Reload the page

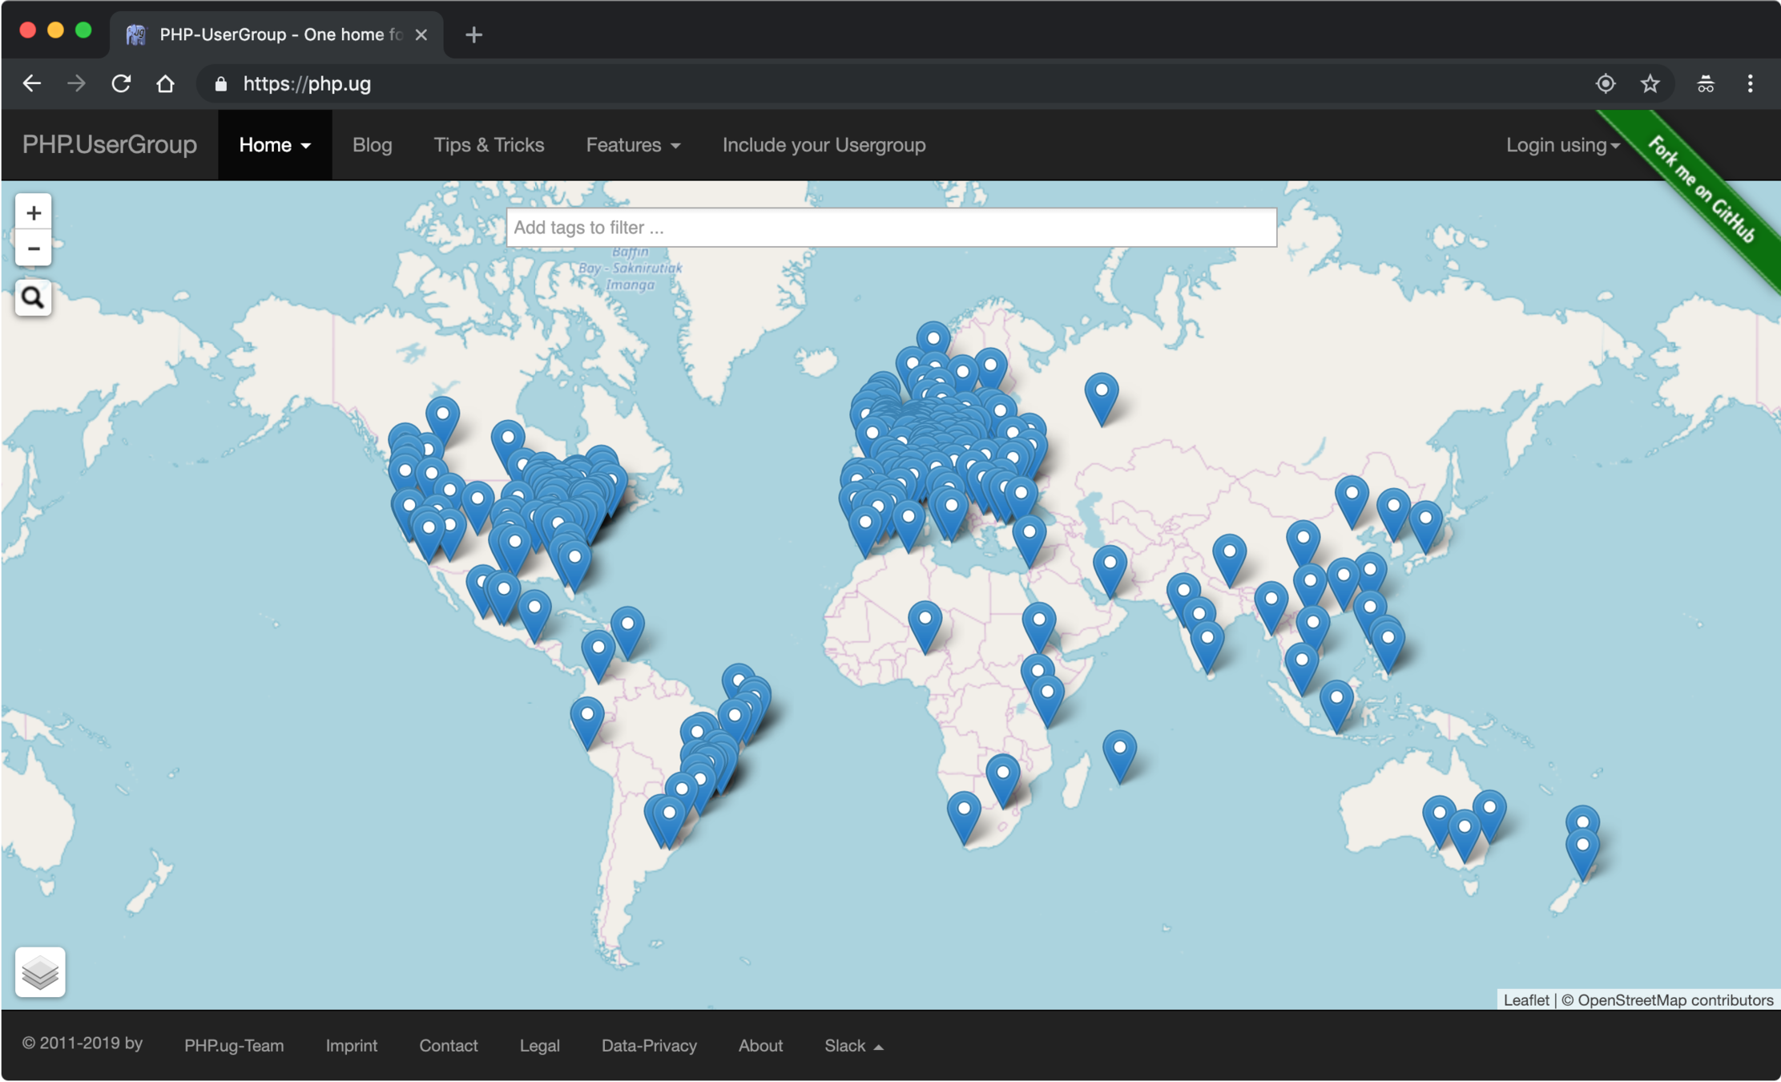(x=121, y=83)
